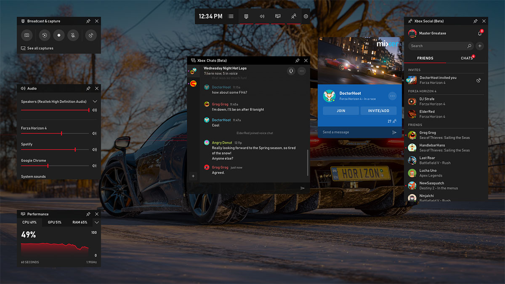Select the CPU 49% tab
This screenshot has height=284, width=505.
click(29, 222)
